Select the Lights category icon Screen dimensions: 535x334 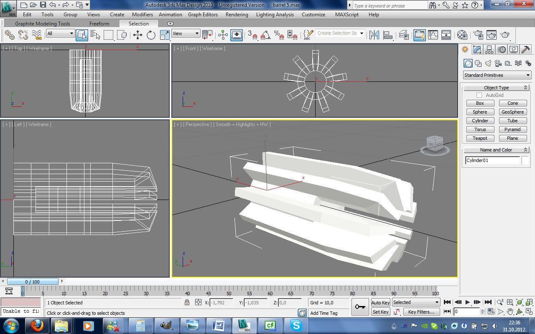click(x=488, y=63)
